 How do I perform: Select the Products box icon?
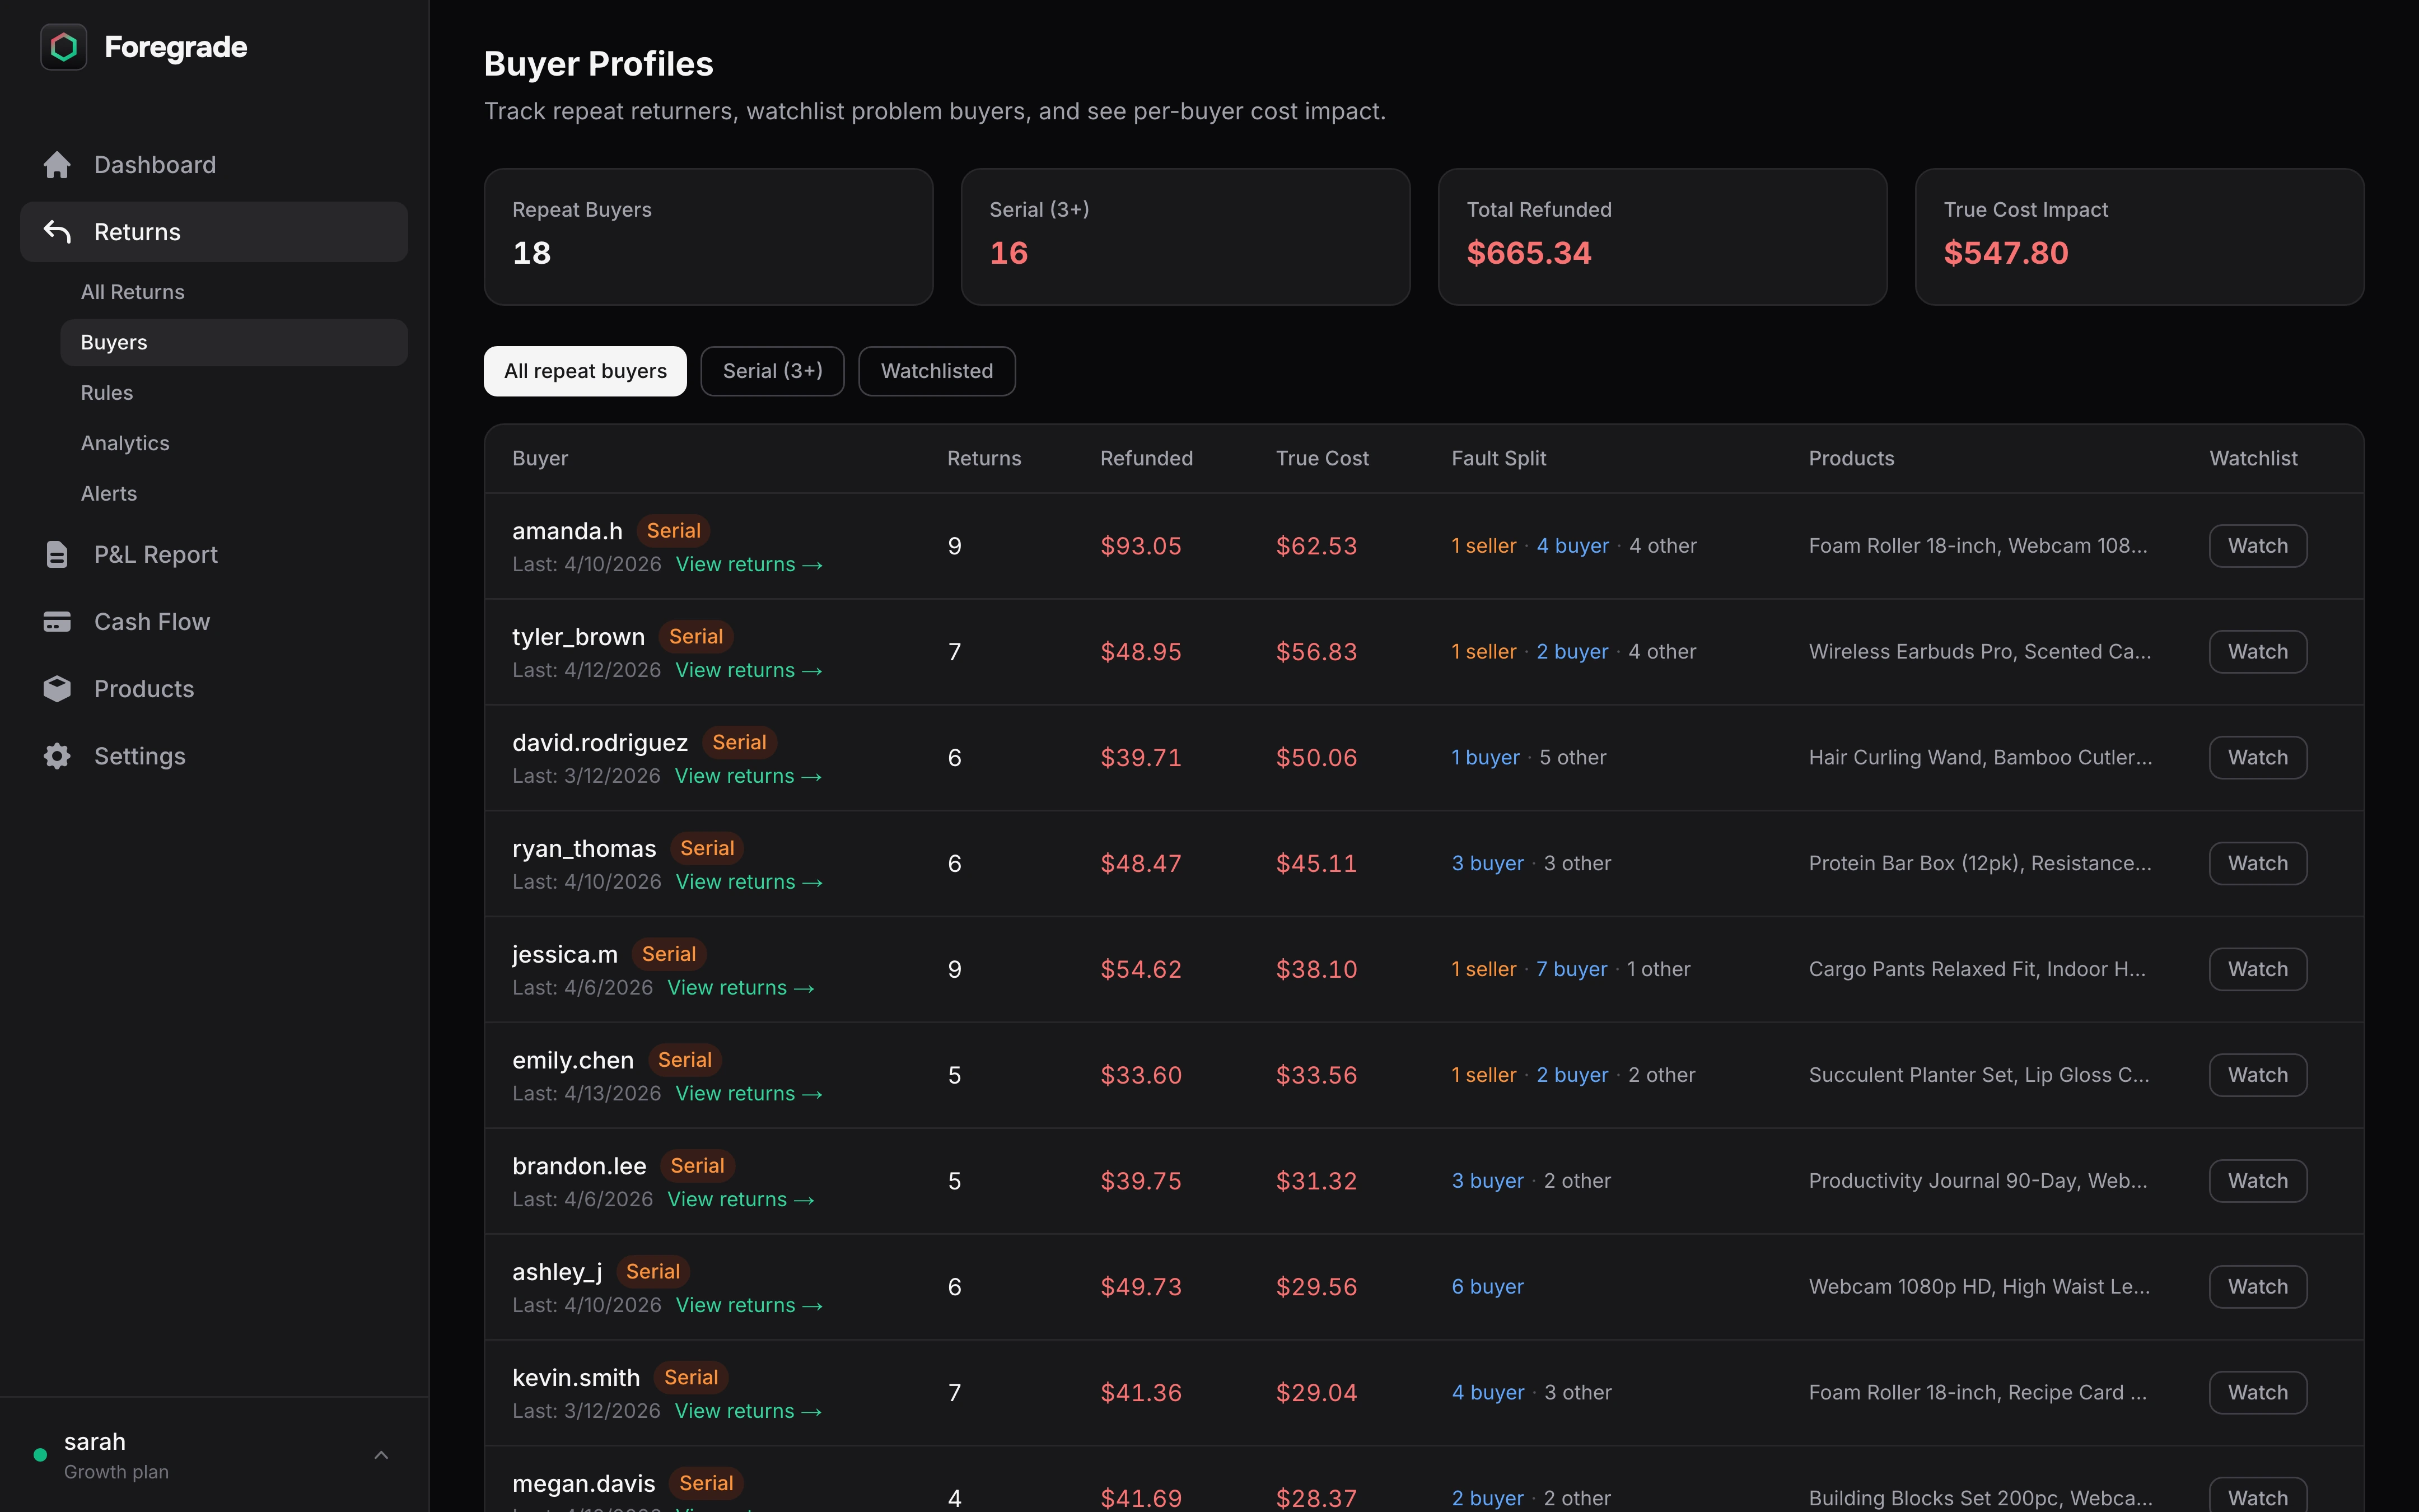tap(57, 688)
